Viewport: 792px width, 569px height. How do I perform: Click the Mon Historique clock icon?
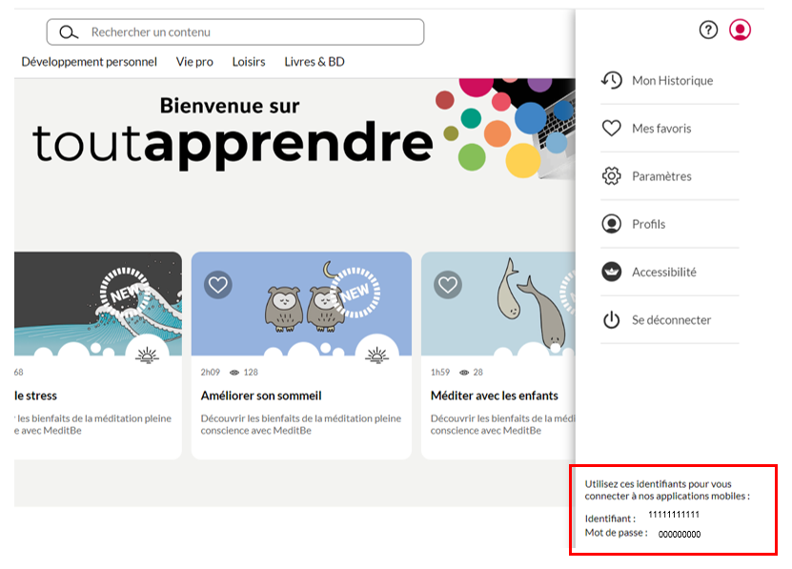[612, 80]
